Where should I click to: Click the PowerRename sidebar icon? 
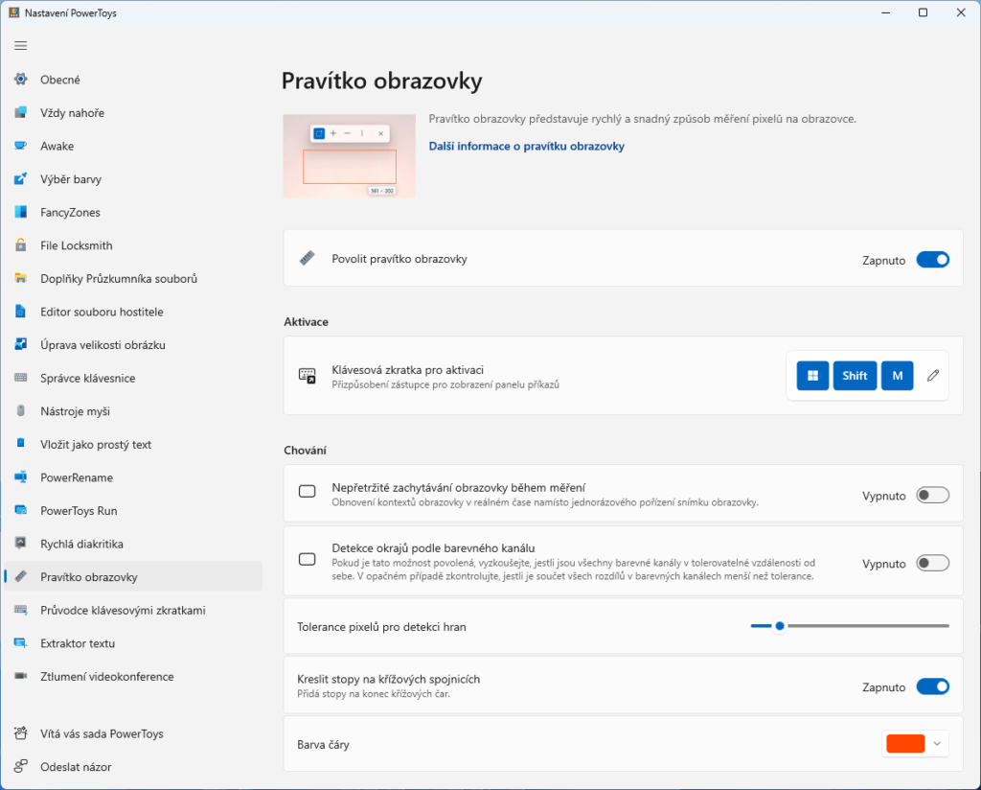21,477
